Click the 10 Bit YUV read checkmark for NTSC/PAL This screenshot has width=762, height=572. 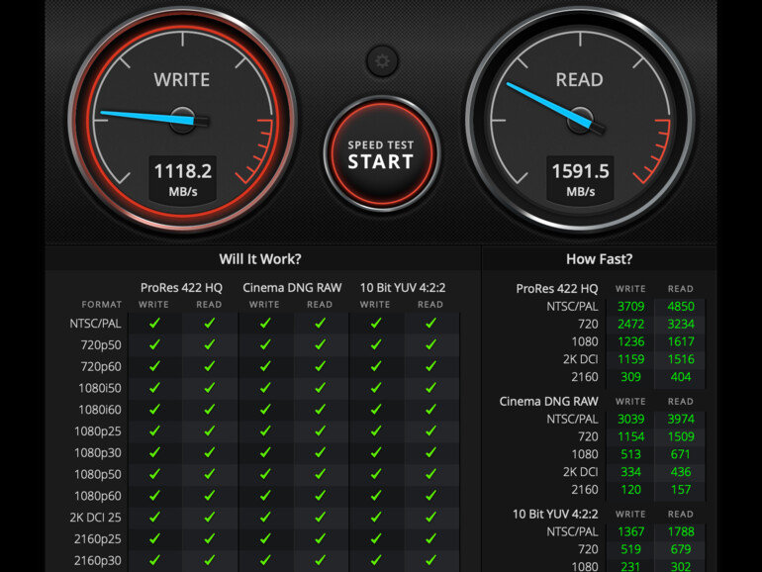point(430,324)
